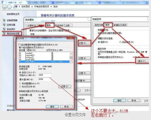The height and width of the screenshot is (120, 151).
Task: Click 确定 in 虚拟内存 dialog
Action: point(52,107)
